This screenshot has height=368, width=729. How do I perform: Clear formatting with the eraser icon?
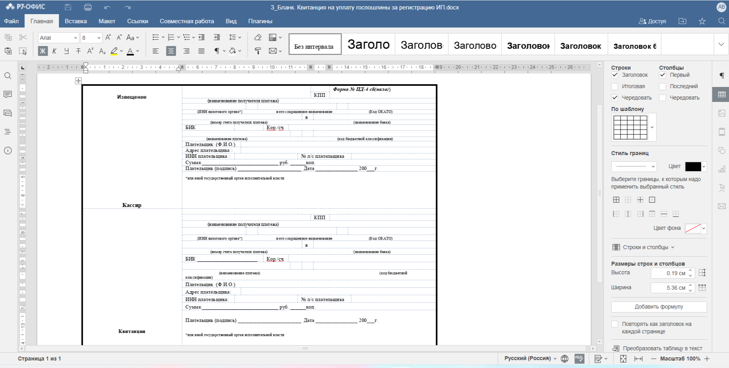258,37
